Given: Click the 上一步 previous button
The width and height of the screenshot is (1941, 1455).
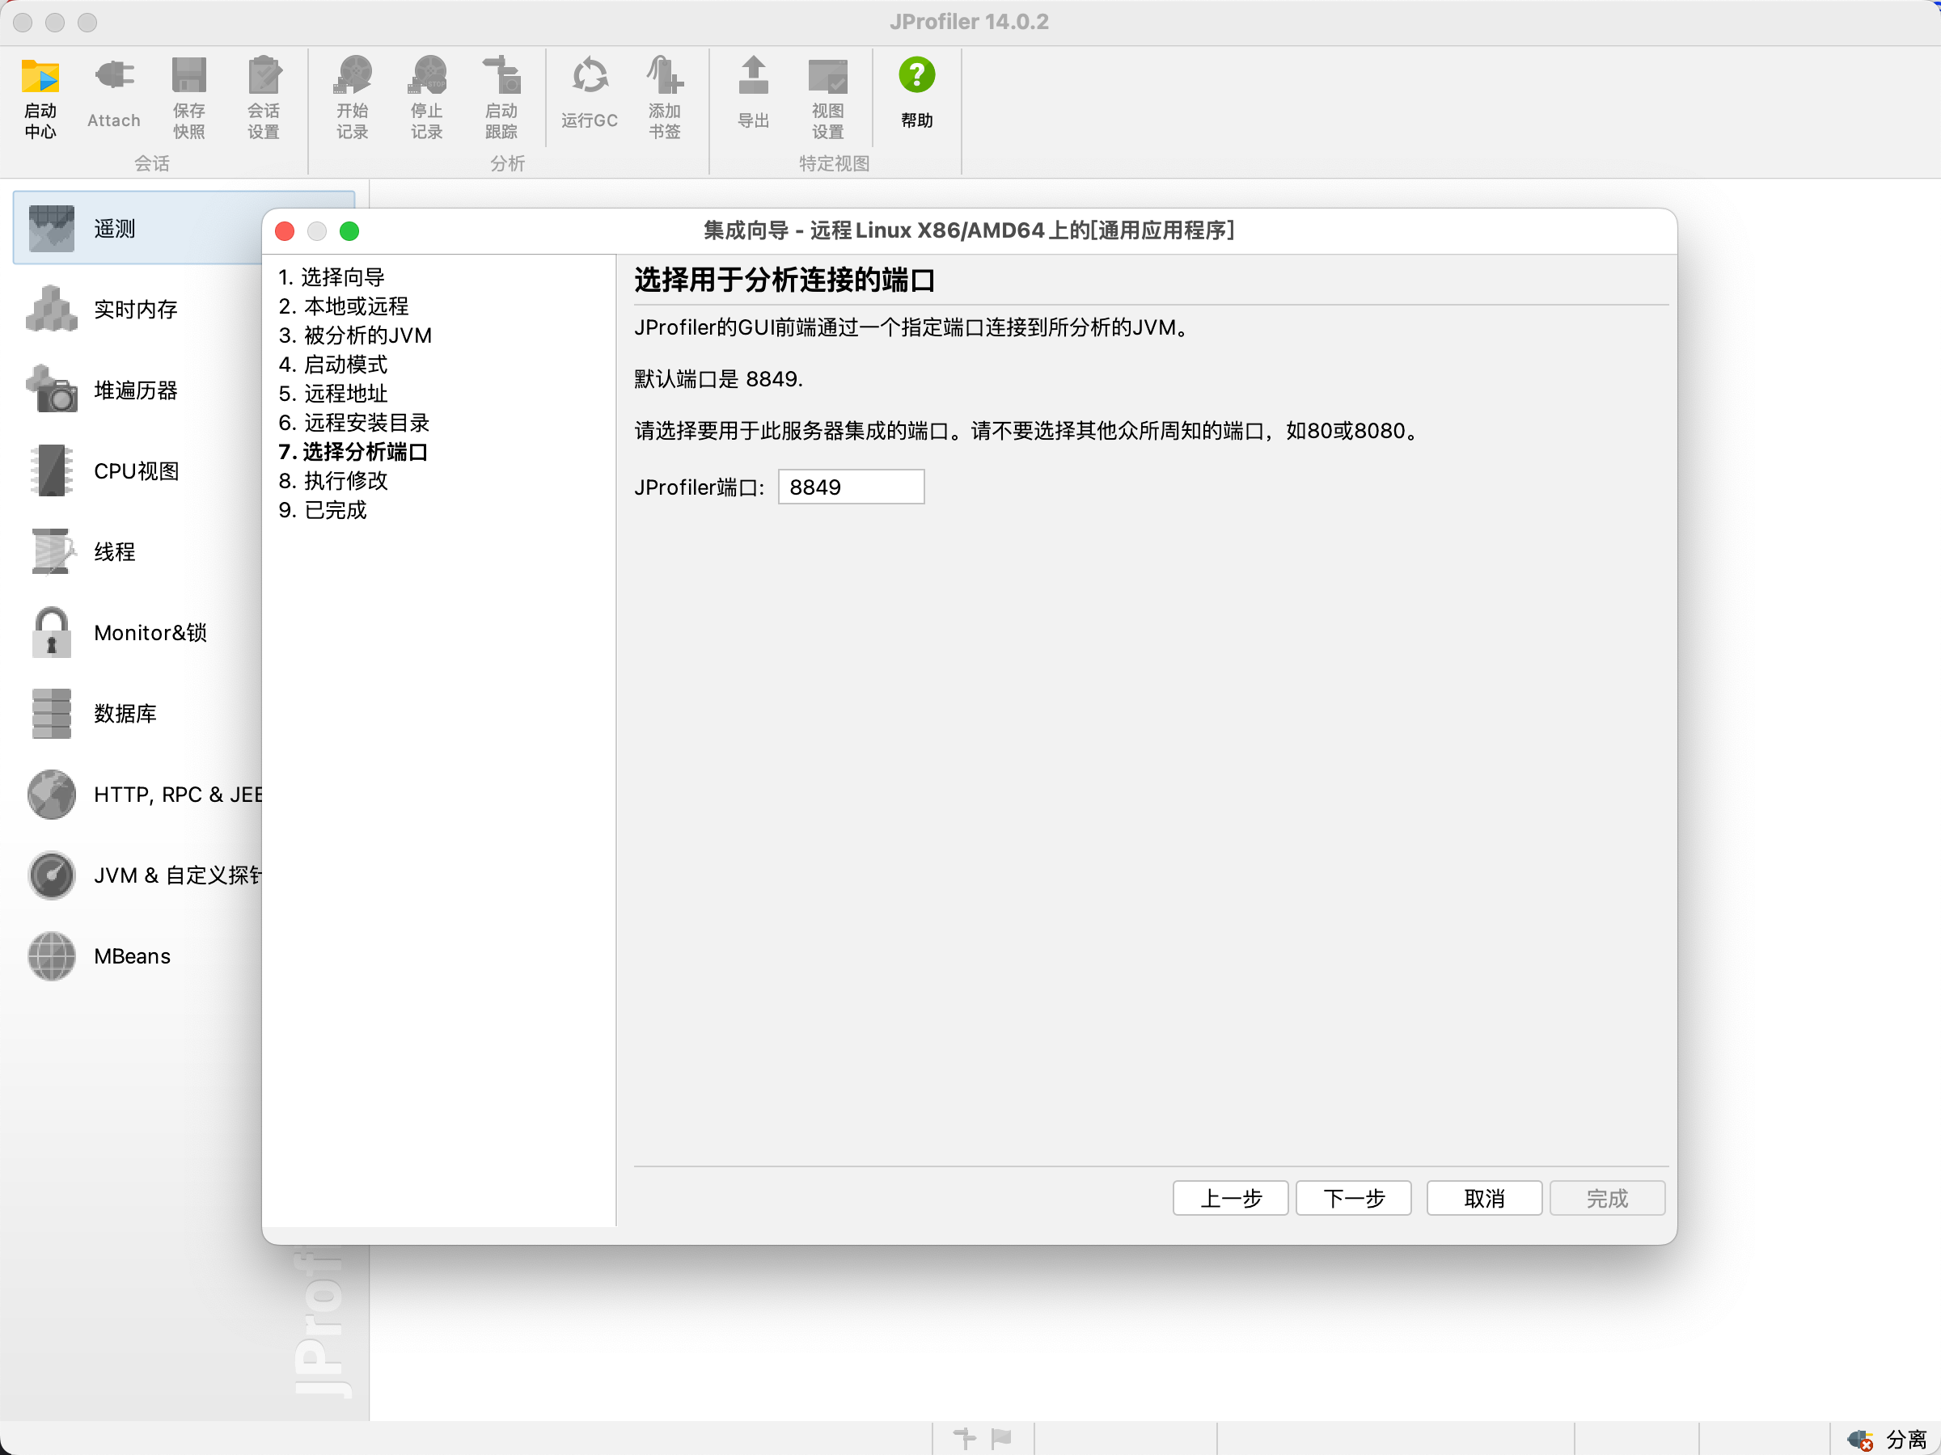Looking at the screenshot, I should click(1230, 1198).
